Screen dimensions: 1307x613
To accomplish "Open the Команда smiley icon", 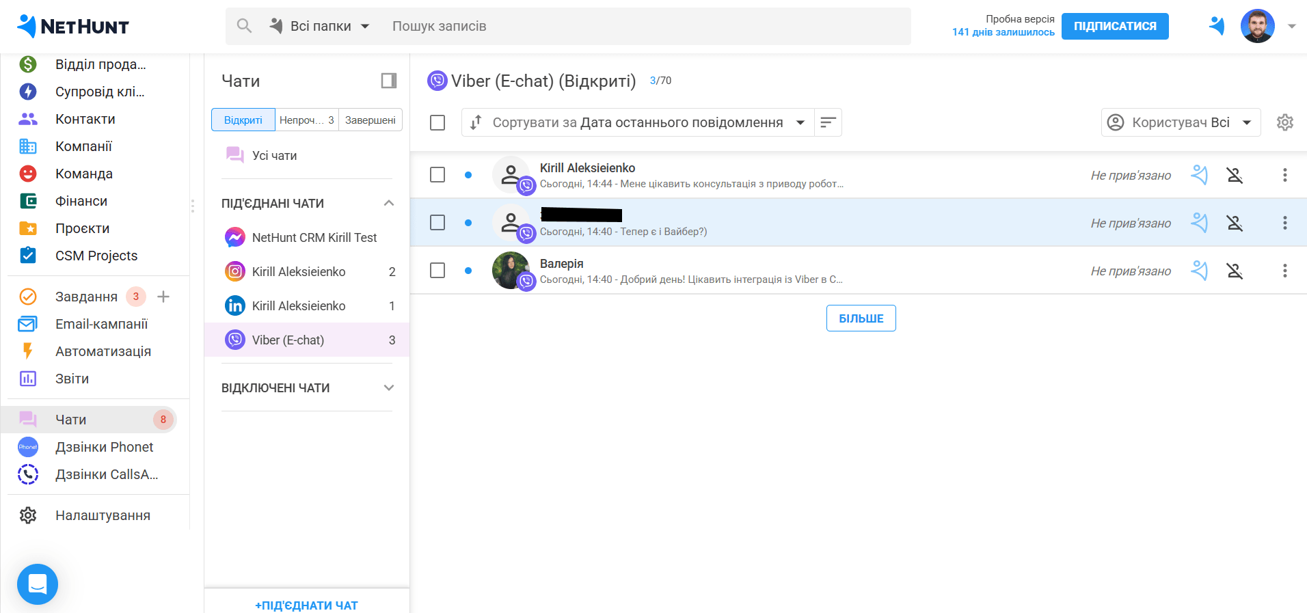I will click(x=28, y=174).
